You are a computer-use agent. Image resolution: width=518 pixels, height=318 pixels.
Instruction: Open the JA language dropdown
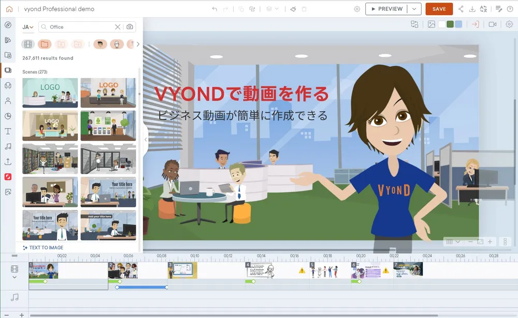[28, 27]
